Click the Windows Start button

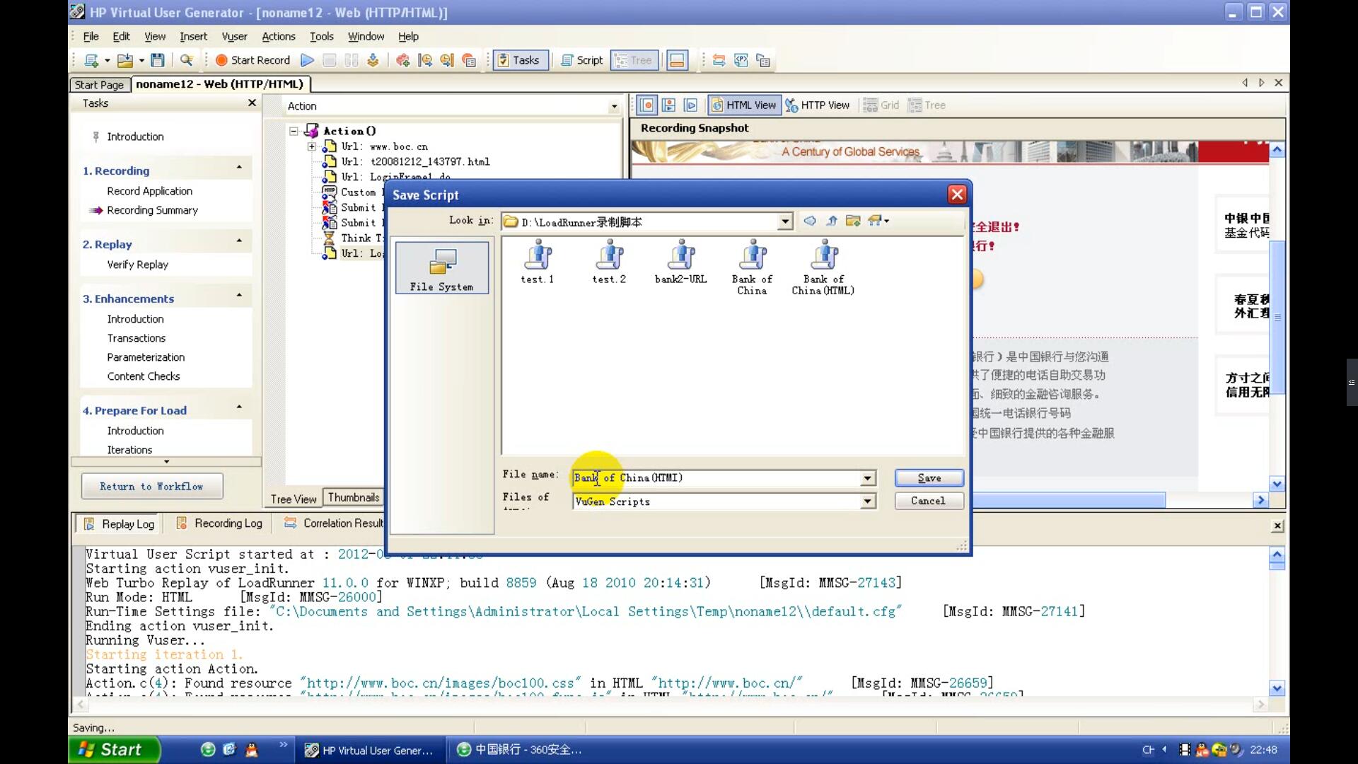[115, 750]
